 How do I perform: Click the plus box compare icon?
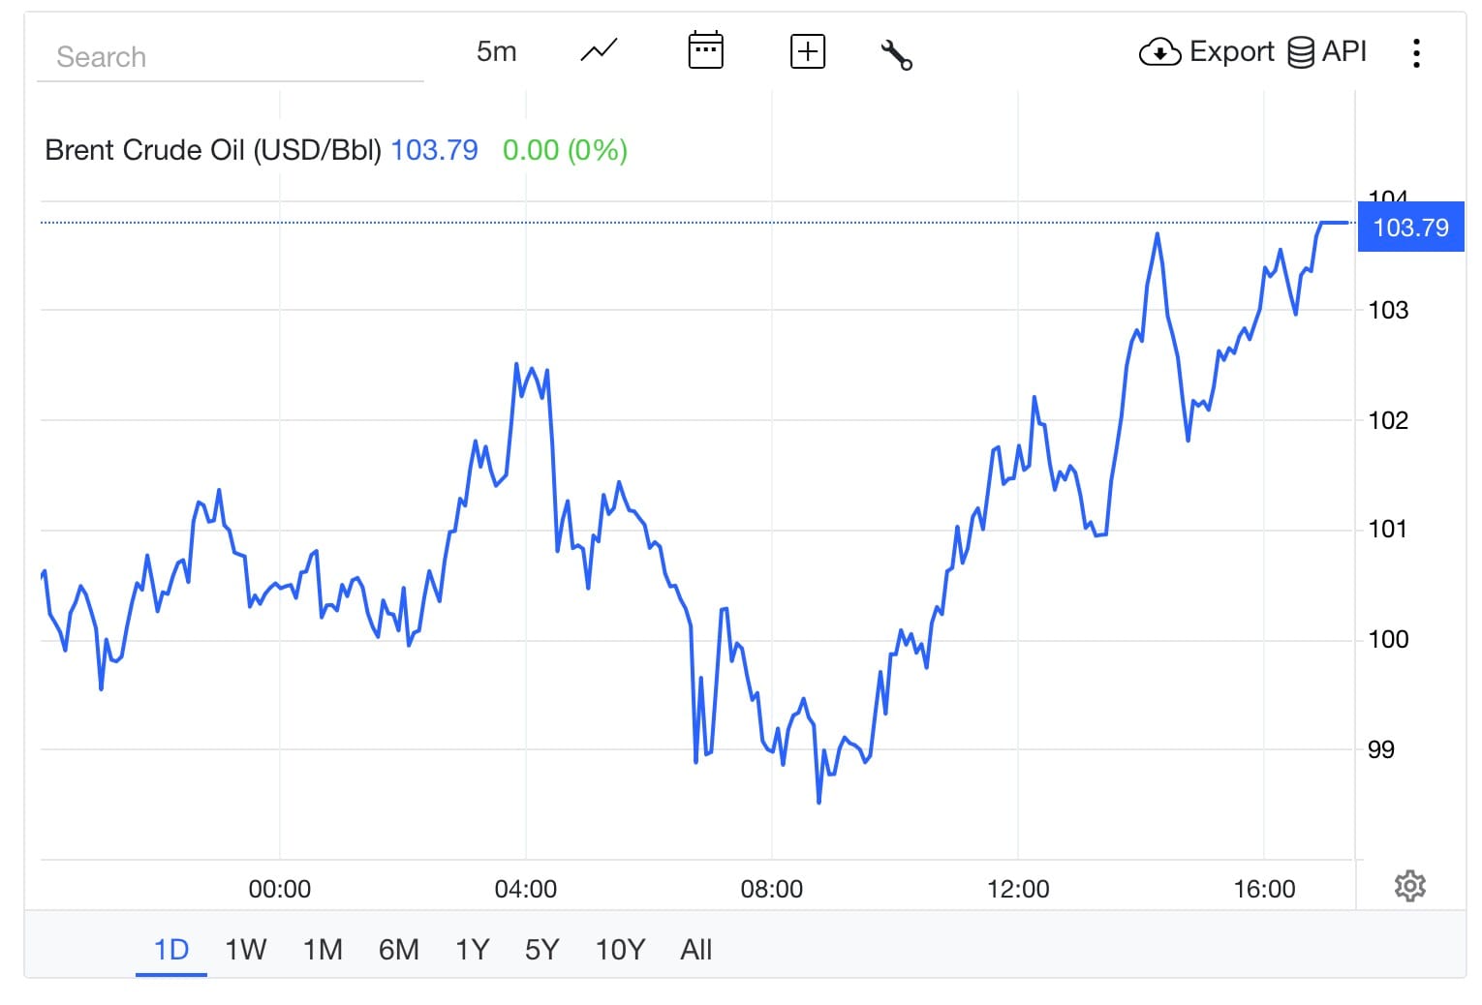(808, 51)
